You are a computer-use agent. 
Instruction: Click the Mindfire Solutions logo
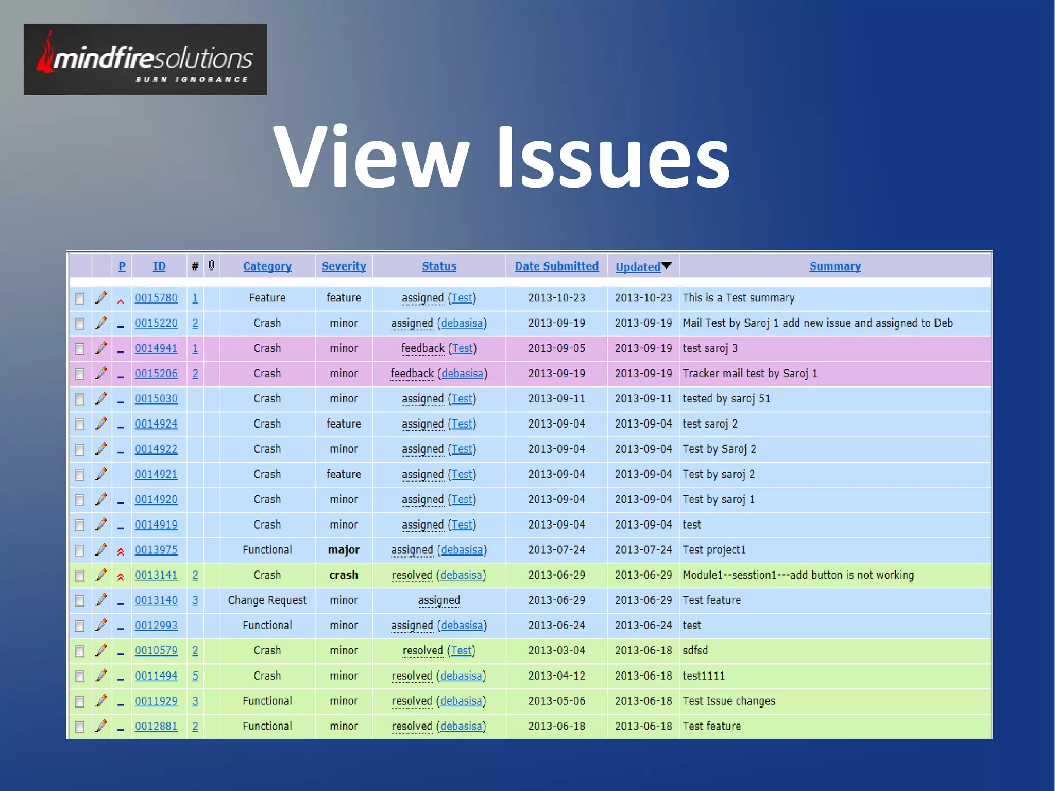pyautogui.click(x=145, y=59)
